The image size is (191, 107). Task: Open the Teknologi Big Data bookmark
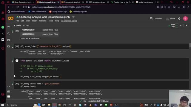click(79, 12)
